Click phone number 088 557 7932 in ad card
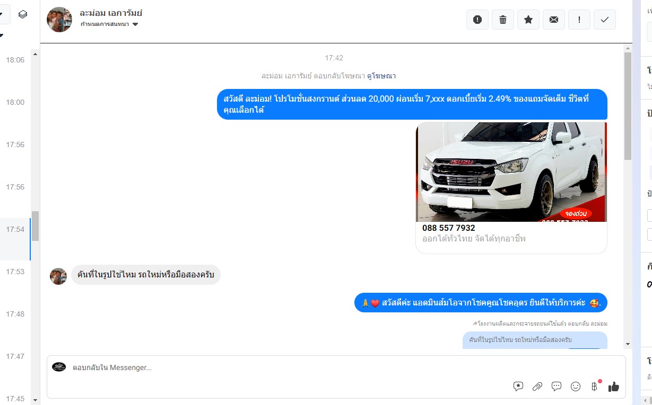Image resolution: width=652 pixels, height=405 pixels. [x=449, y=228]
